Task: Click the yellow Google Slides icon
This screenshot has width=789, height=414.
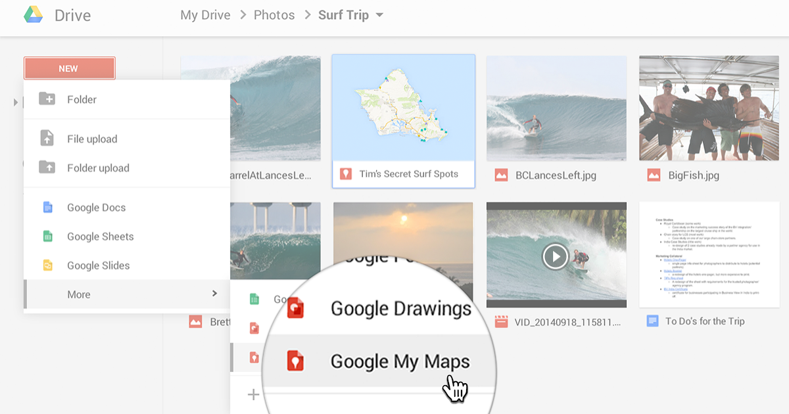Action: coord(47,265)
